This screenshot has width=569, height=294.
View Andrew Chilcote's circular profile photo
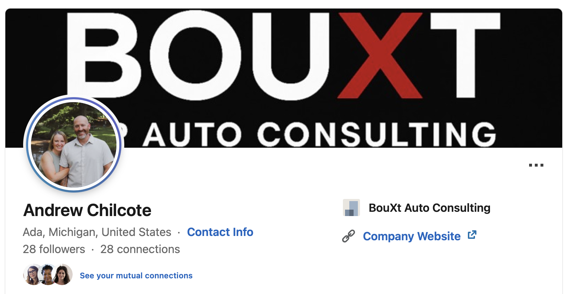tap(74, 144)
